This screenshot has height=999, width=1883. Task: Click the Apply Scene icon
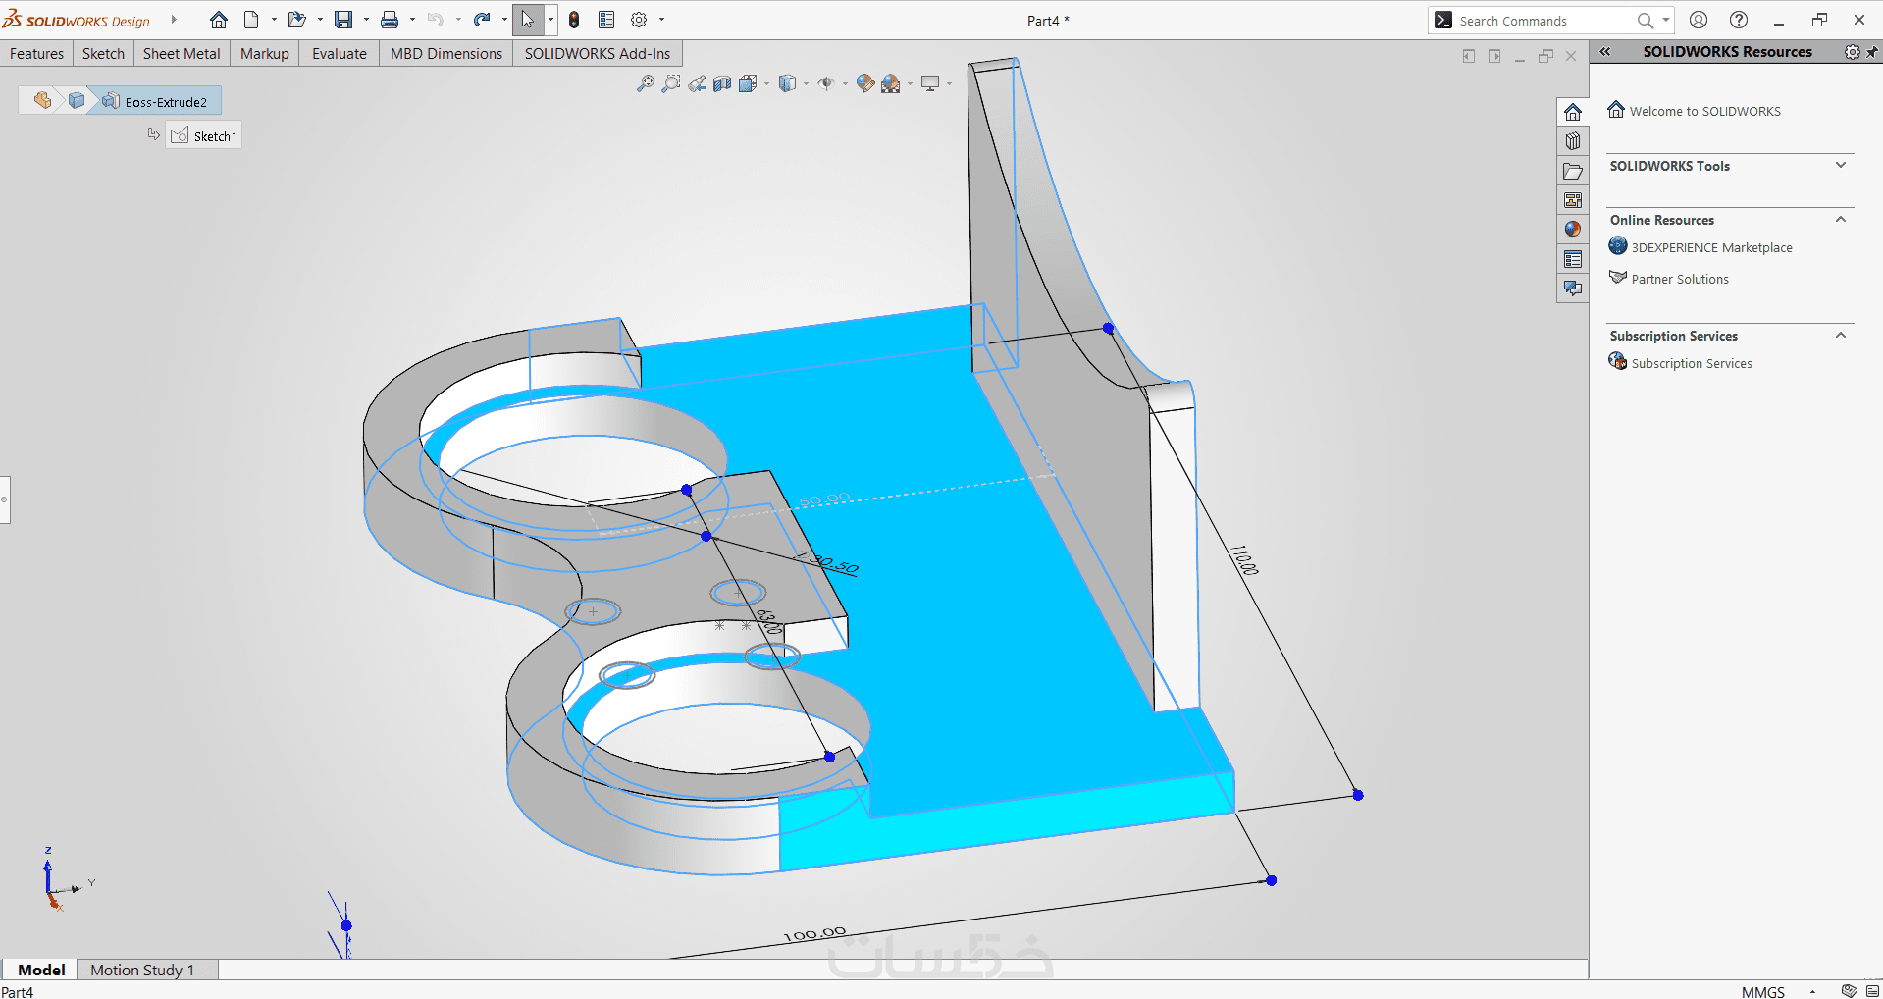[x=891, y=84]
